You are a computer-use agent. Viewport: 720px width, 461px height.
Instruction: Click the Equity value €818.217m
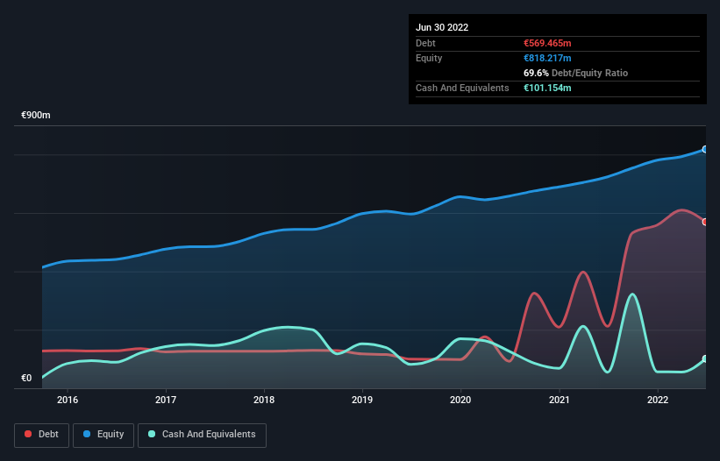[547, 58]
